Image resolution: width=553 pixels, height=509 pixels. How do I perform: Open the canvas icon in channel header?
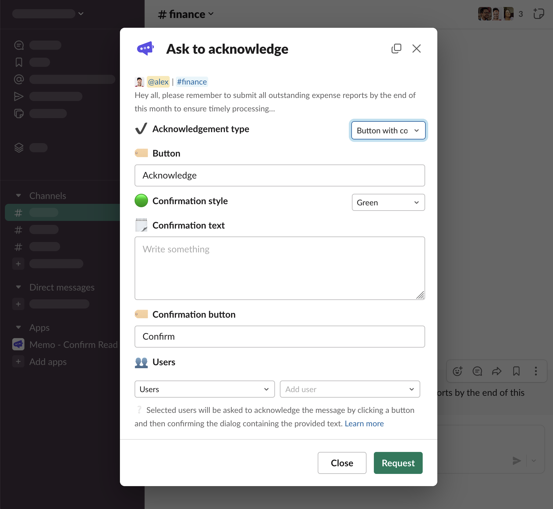coord(538,14)
